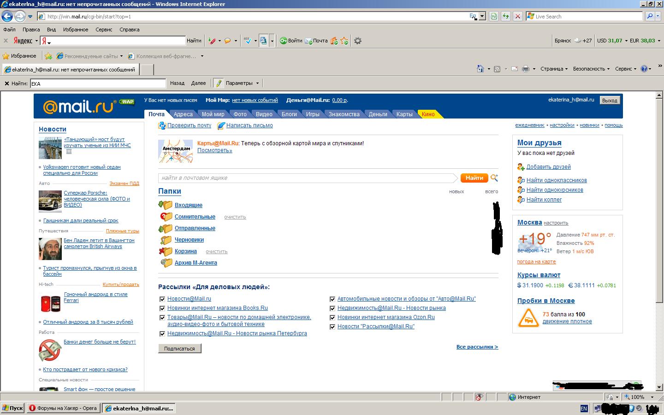Click the find bar text field
Screen dimensions: 664x415
pyautogui.click(x=98, y=83)
